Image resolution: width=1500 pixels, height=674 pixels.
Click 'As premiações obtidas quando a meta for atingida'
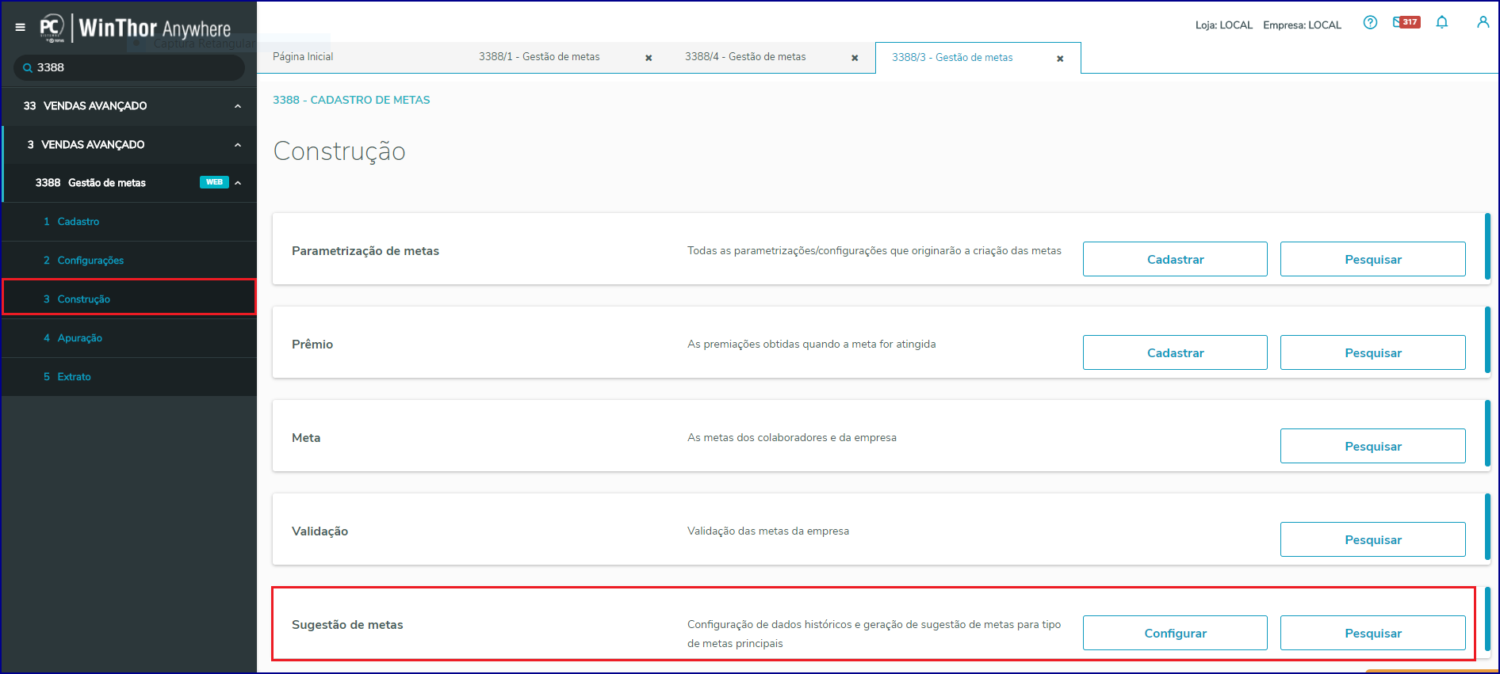[811, 345]
